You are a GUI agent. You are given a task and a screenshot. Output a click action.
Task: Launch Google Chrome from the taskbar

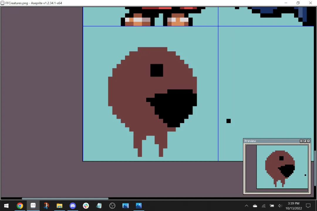click(20, 206)
